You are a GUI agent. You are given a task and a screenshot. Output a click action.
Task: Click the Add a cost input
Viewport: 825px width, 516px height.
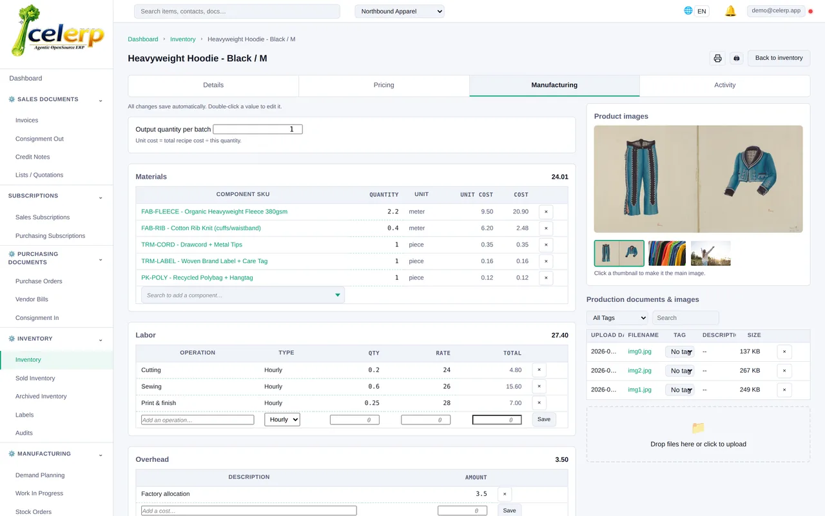249,511
